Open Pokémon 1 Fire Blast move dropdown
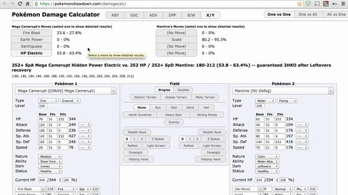348x195 pixels. [30, 189]
